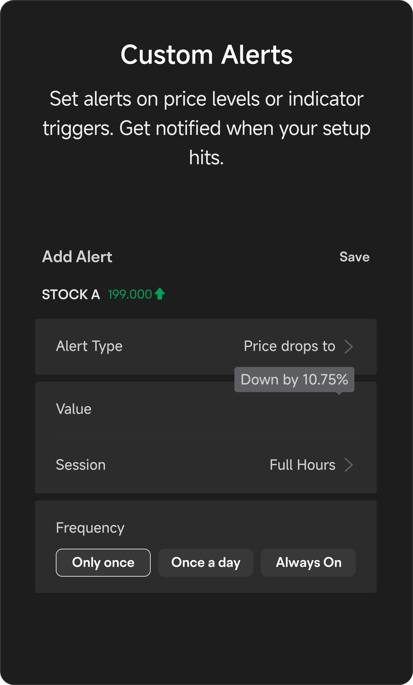Select the Once a day frequency option
Viewport: 413px width, 685px height.
206,563
